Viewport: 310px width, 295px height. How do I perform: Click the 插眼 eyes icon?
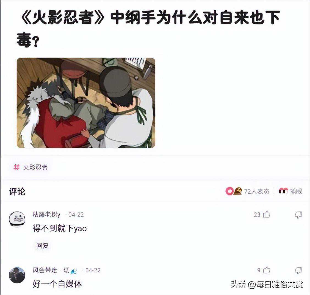(x=283, y=191)
